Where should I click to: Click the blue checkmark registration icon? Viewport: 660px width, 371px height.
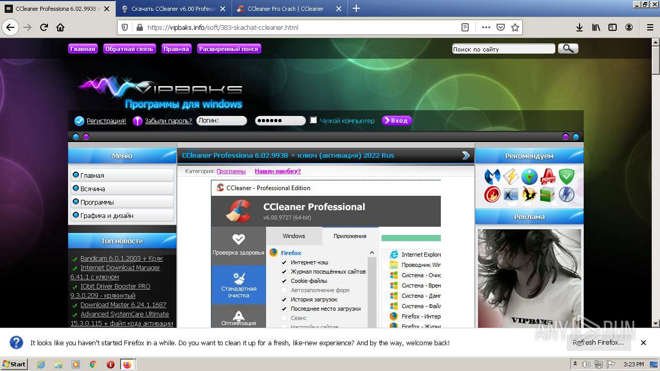79,121
